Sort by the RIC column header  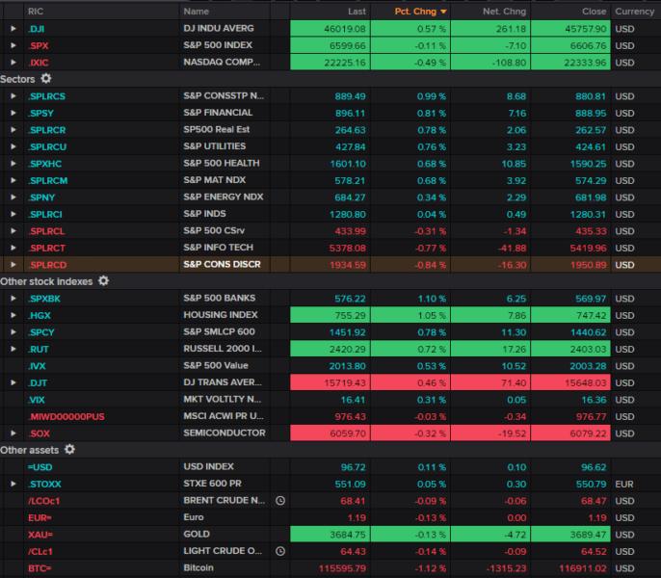[36, 12]
